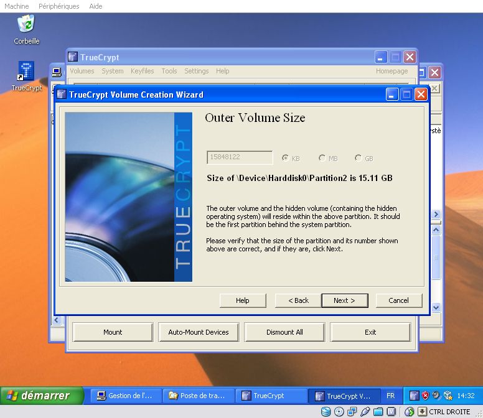This screenshot has width=483, height=418.
Task: Select the GB size unit radio button
Action: pyautogui.click(x=358, y=158)
